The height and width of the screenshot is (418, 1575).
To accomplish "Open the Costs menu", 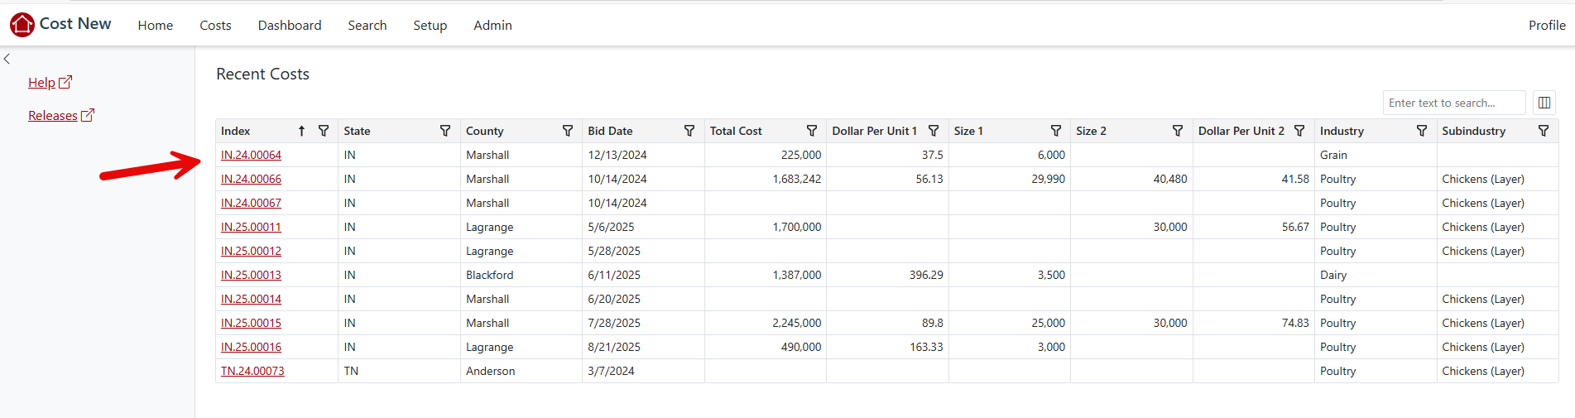I will pyautogui.click(x=215, y=26).
